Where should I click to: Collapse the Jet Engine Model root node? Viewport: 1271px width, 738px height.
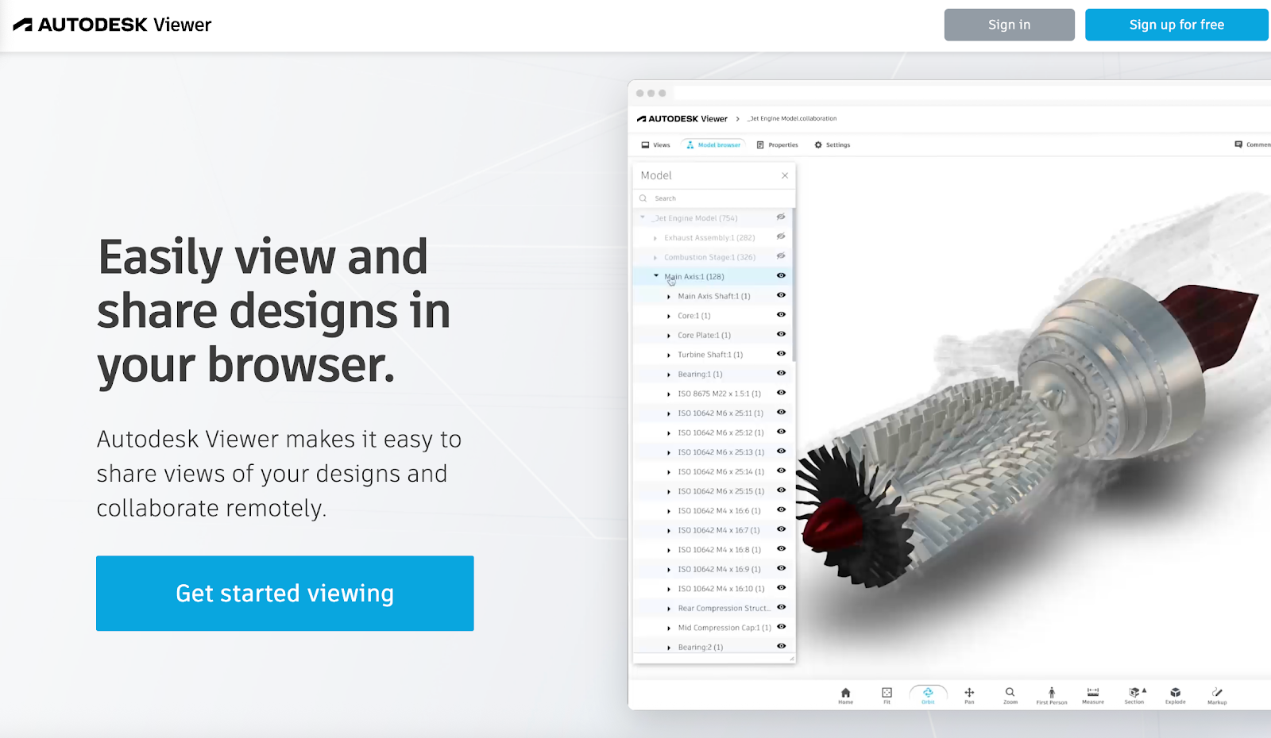[x=643, y=217]
